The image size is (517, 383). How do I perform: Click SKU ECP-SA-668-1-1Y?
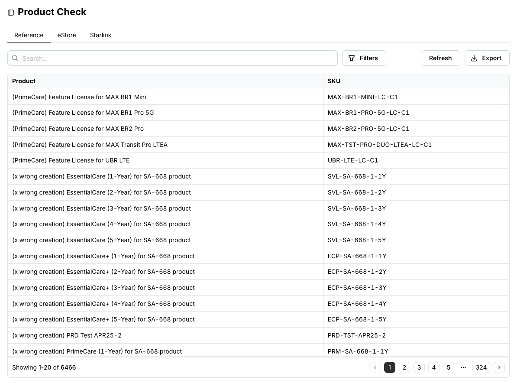[357, 256]
